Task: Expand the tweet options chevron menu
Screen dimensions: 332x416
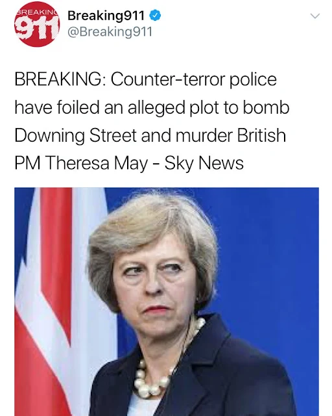Action: point(314,16)
